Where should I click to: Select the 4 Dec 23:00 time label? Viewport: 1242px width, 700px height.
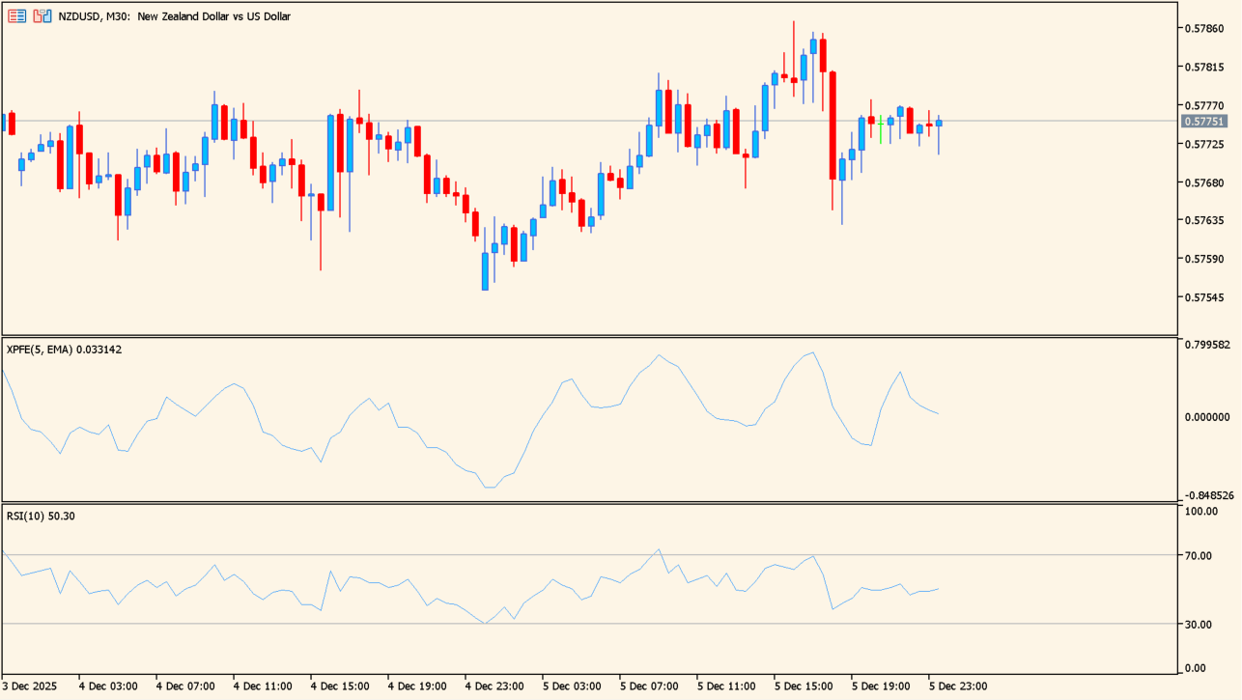[x=496, y=686]
